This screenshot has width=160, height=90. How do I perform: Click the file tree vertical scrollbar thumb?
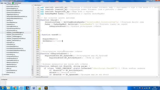click(x=32, y=70)
